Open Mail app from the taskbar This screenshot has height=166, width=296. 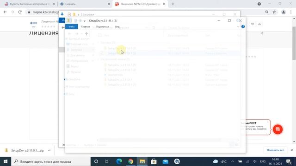click(x=166, y=161)
